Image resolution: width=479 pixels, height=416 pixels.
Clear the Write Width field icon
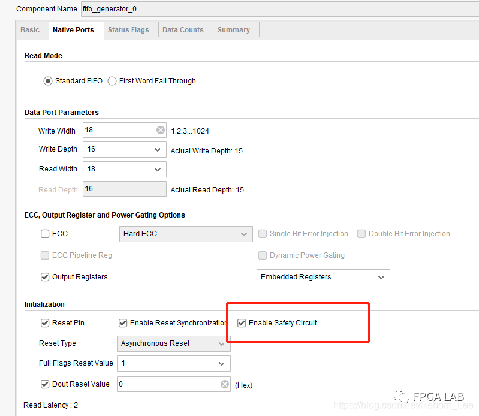(x=161, y=131)
